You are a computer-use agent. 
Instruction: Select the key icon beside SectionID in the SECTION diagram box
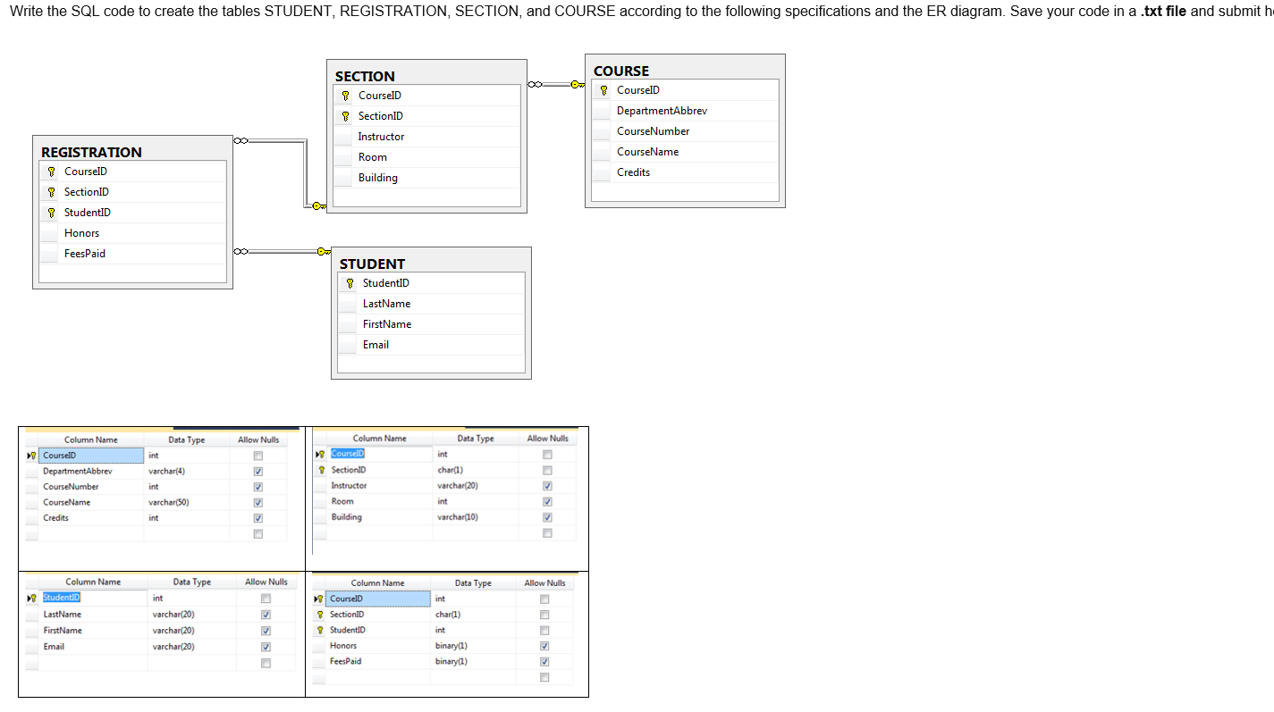[346, 116]
